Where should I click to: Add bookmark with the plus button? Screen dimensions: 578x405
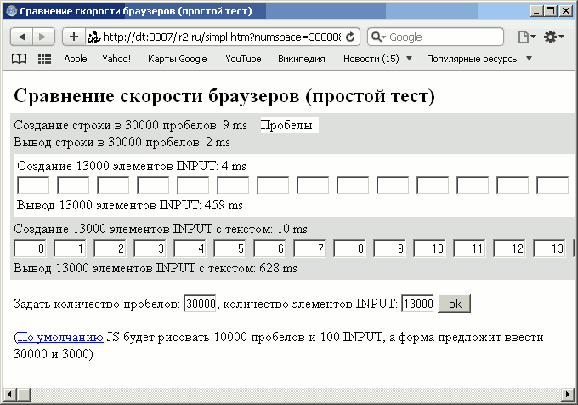(74, 37)
